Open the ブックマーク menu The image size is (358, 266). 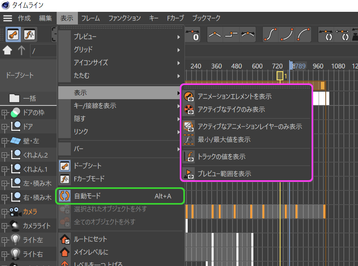206,18
